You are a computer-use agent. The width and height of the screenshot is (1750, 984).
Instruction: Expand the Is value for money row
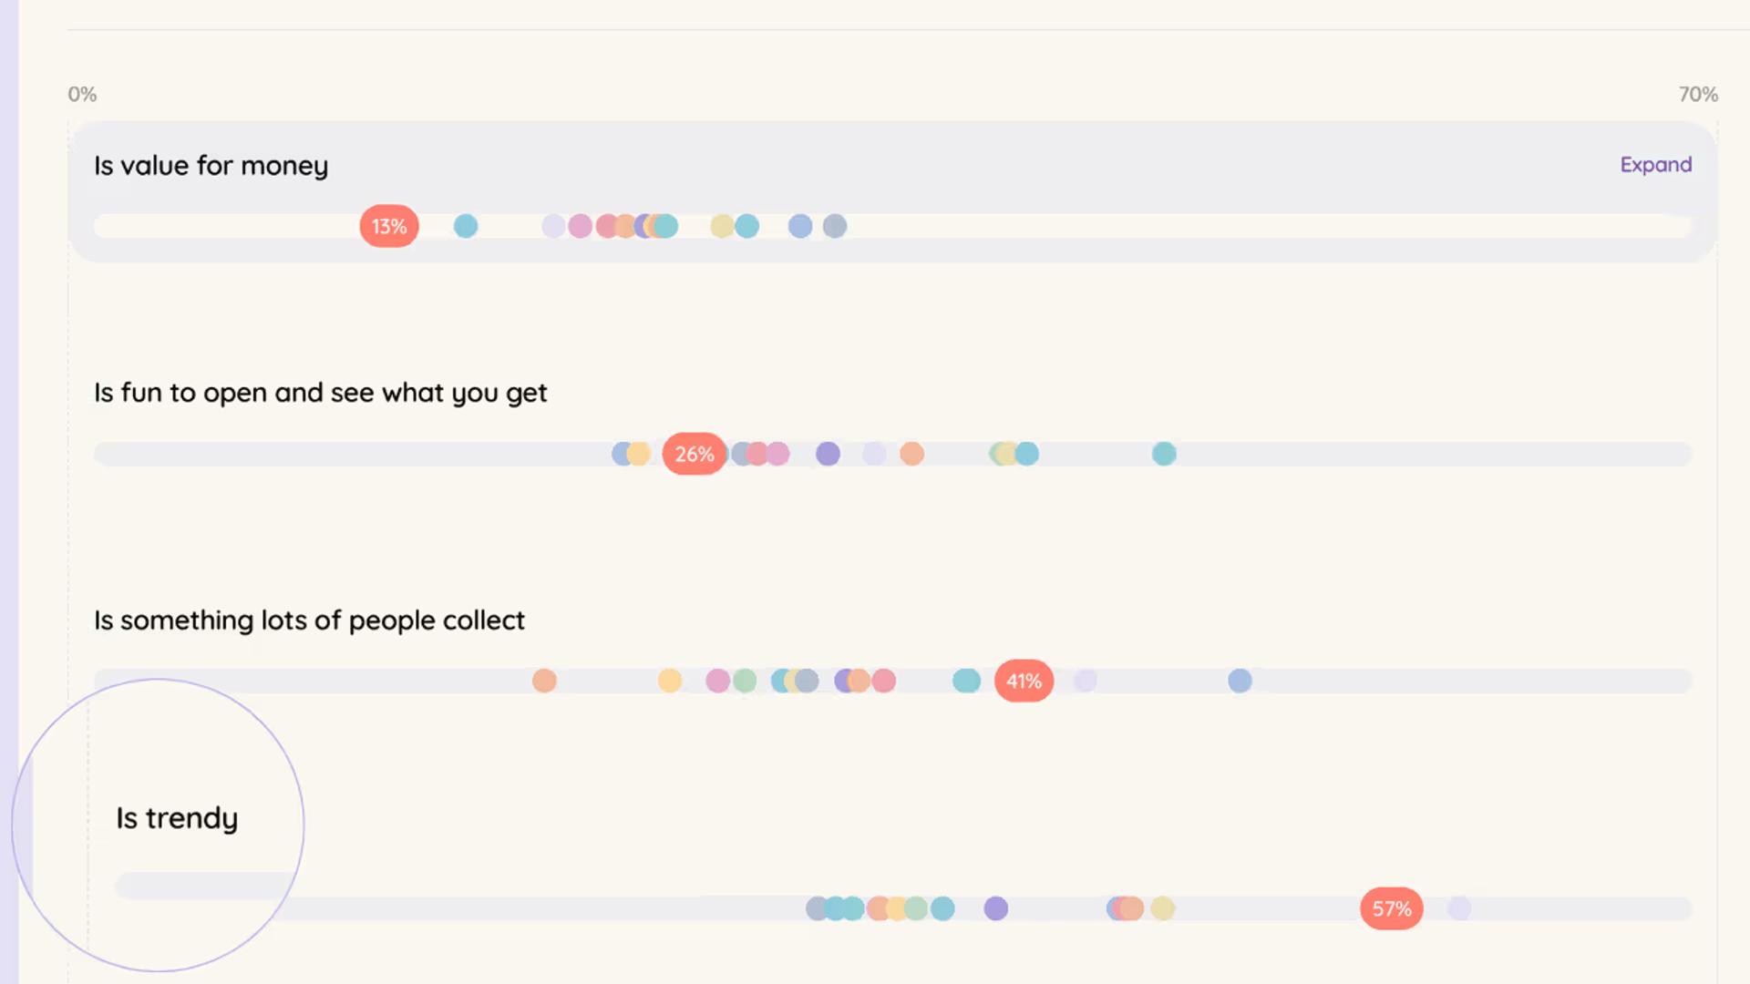click(x=1655, y=165)
